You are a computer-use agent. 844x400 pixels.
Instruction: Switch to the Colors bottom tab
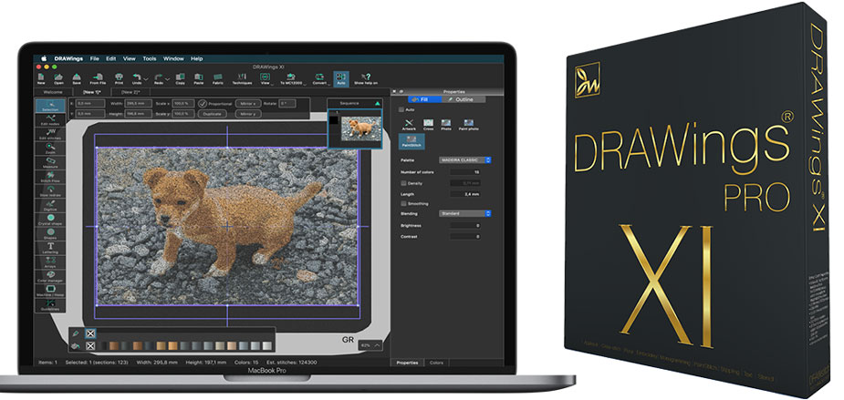(x=436, y=363)
